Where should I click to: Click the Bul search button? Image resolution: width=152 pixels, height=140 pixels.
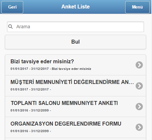(x=75, y=42)
